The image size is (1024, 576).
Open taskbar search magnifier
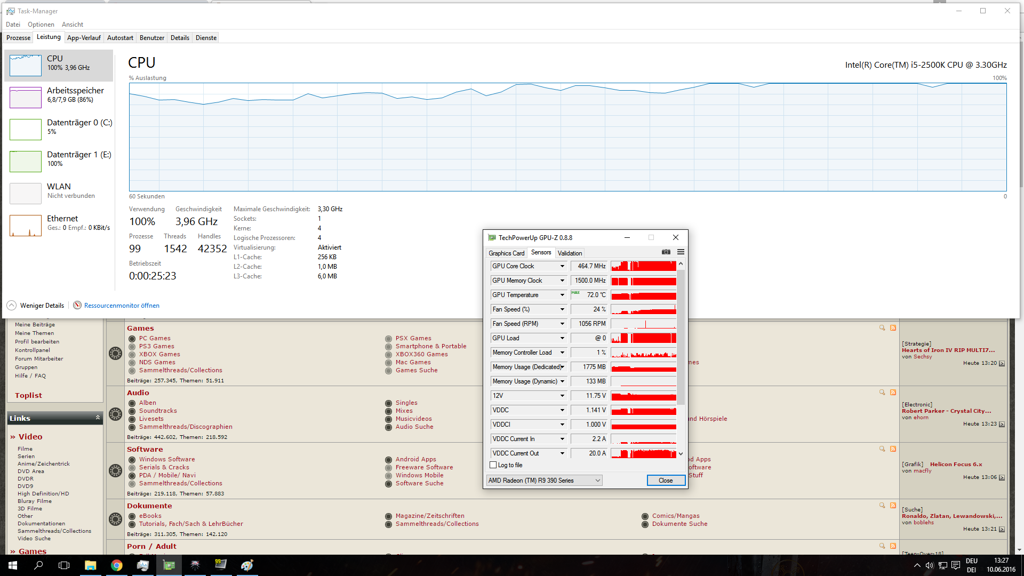(x=38, y=565)
